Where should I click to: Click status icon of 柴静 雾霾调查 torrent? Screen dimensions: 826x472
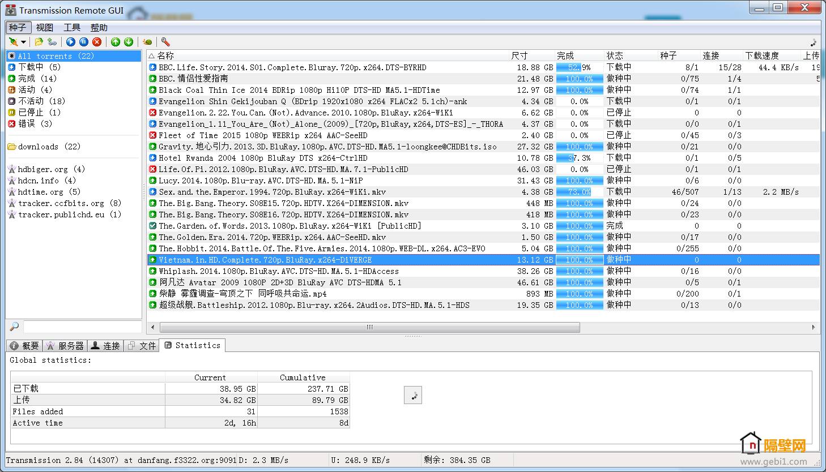pyautogui.click(x=152, y=294)
